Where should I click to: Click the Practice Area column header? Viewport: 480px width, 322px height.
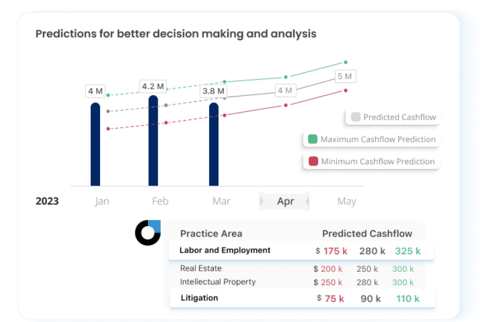[x=211, y=233]
